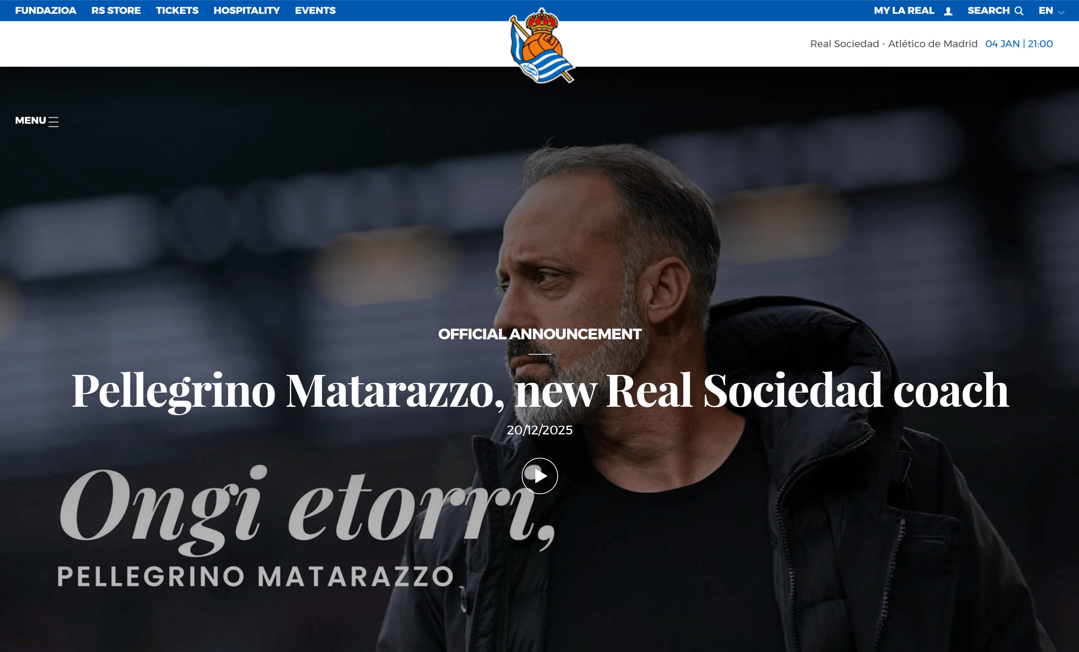This screenshot has width=1079, height=652.
Task: Open the Hospitality section
Action: [x=247, y=11]
